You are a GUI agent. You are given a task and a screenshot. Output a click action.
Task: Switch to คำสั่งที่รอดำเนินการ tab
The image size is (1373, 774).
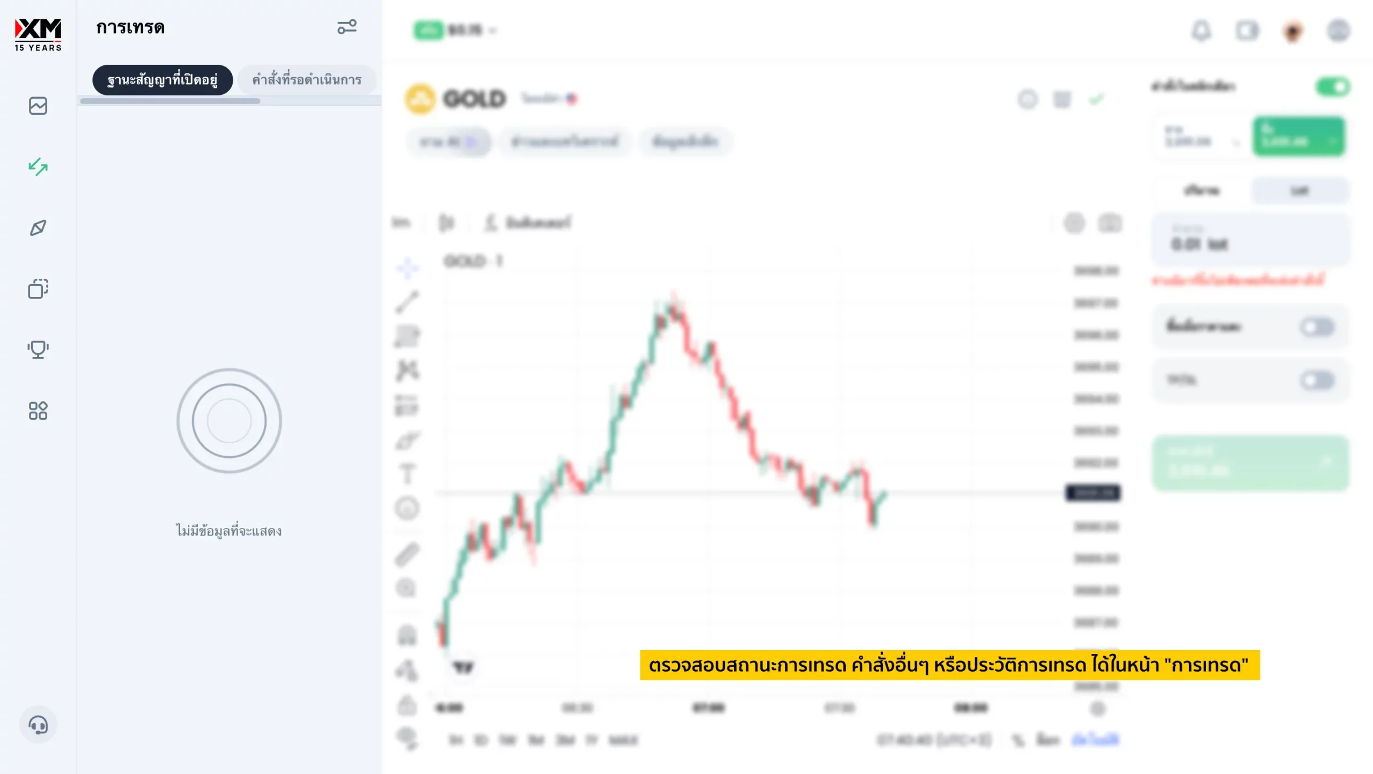[307, 80]
